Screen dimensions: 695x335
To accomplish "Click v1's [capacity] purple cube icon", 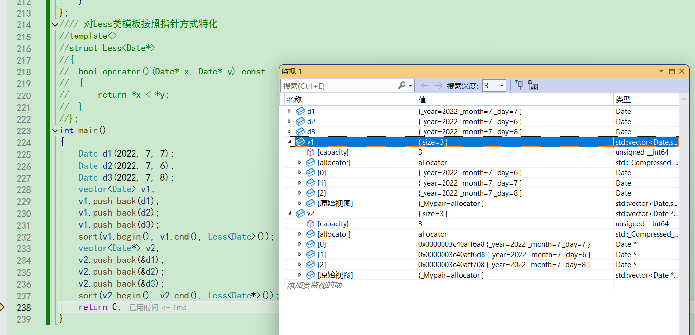I will tap(310, 152).
